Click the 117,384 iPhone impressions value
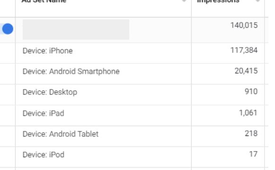The width and height of the screenshot is (275, 170). 244,51
